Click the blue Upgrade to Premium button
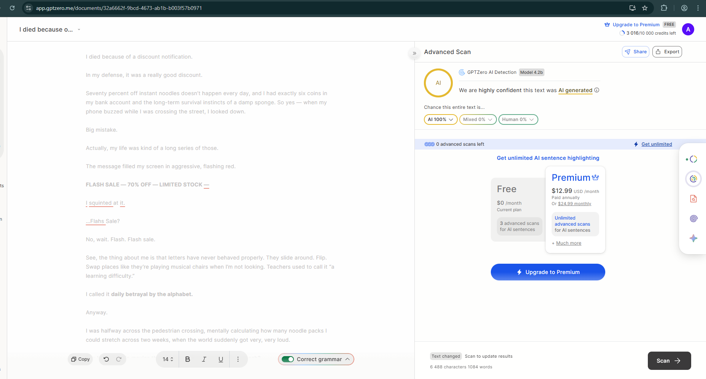 547,272
